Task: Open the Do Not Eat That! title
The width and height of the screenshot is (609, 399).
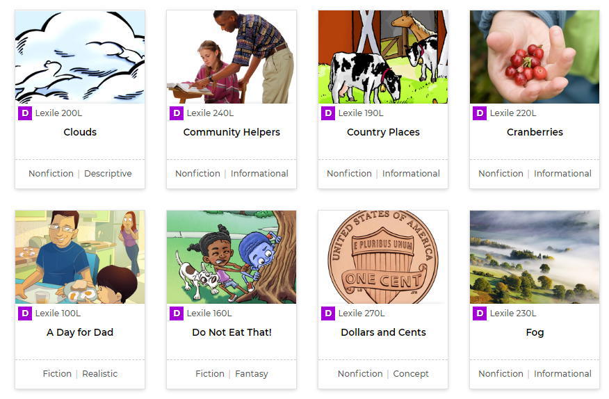Action: pos(232,332)
